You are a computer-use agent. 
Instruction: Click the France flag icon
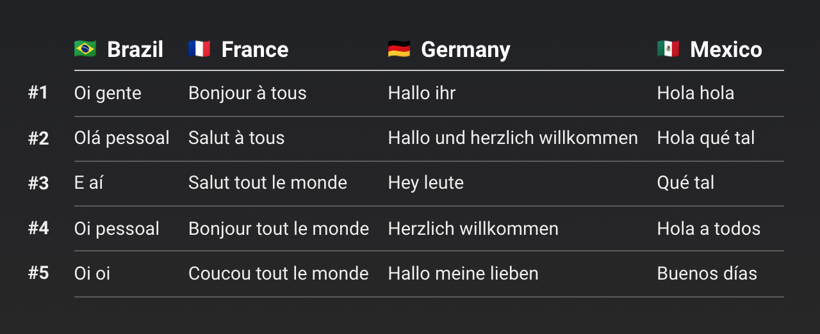pyautogui.click(x=199, y=49)
